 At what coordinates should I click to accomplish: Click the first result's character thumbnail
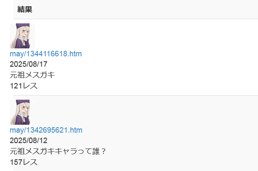point(23,36)
